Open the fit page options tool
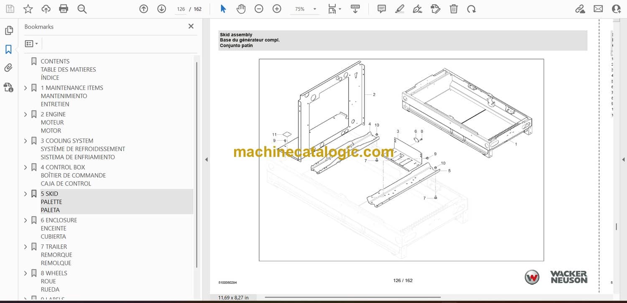 334,9
